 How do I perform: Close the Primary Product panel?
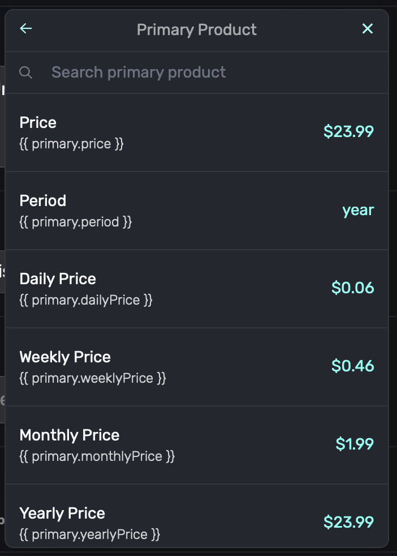click(368, 29)
